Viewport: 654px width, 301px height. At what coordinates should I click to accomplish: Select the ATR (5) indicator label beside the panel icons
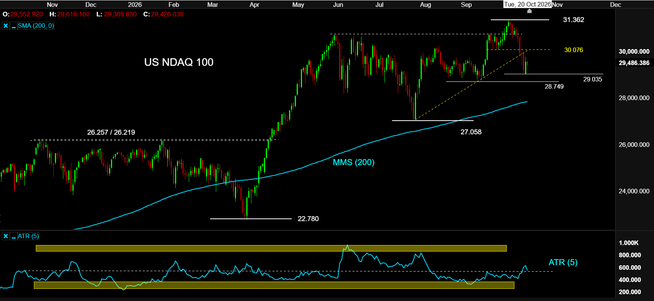tap(28, 236)
